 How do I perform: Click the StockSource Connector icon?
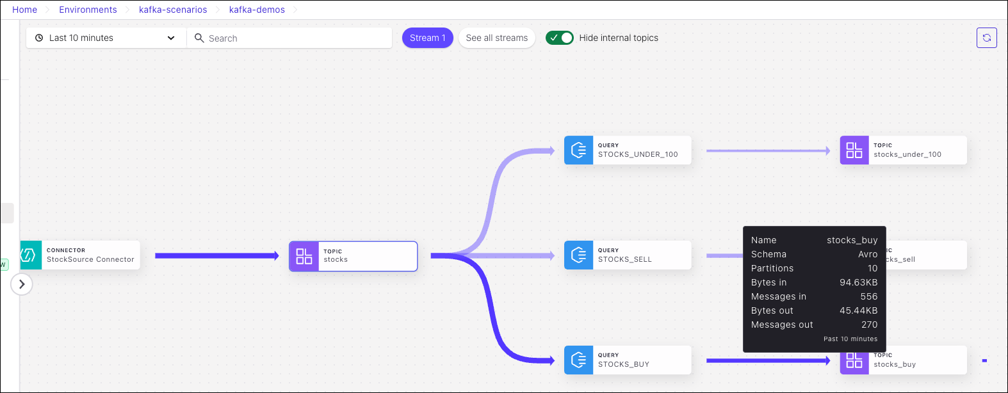click(x=29, y=255)
